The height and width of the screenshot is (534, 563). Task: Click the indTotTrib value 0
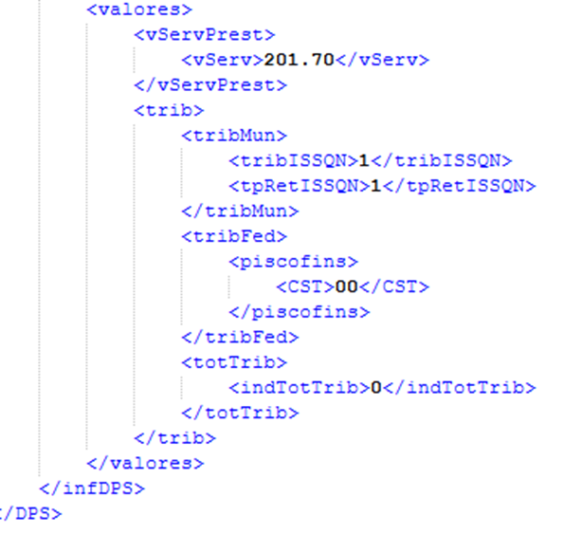376,387
